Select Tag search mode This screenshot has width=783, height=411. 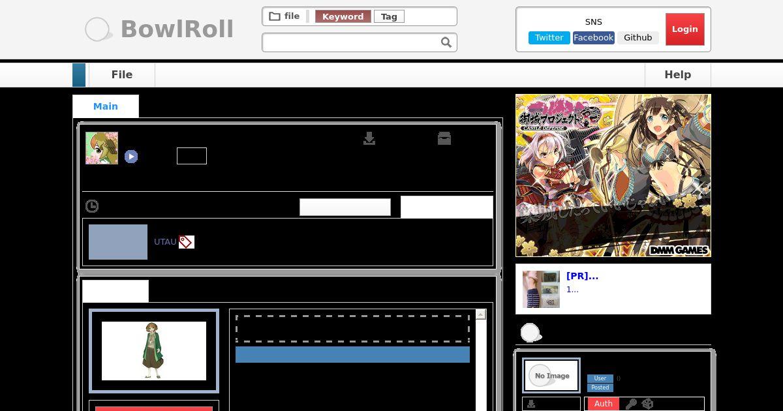pos(389,16)
